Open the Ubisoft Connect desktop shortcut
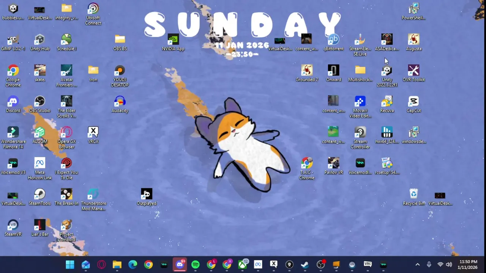Viewport: 486px width, 273px height. point(93,14)
